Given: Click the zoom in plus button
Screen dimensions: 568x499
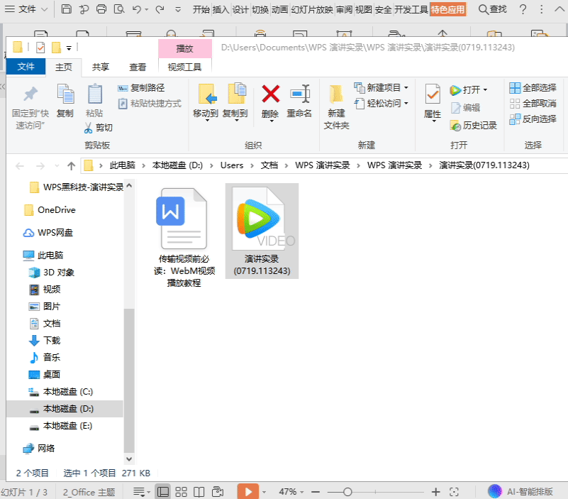Looking at the screenshot, I should 436,492.
